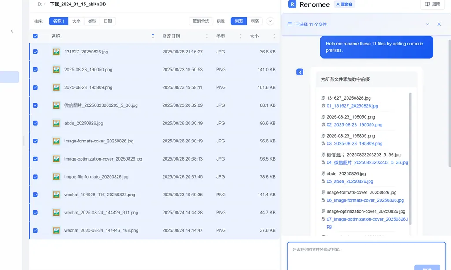The width and height of the screenshot is (451, 270).
Task: Sort files by 大小
Action: pyautogui.click(x=76, y=21)
